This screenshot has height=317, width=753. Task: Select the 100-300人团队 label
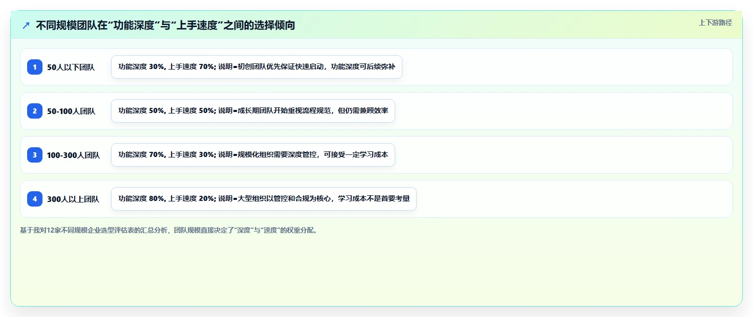click(x=73, y=155)
